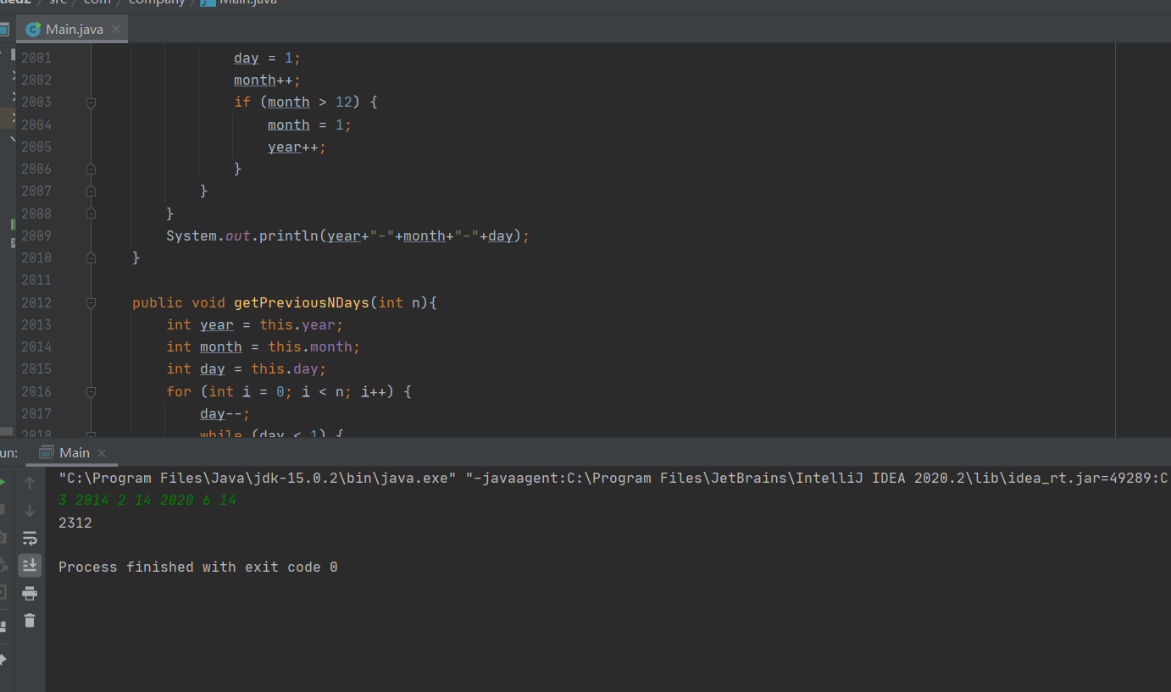Collapse method ending at line 2010
Viewport: 1171px width, 692px height.
(91, 258)
